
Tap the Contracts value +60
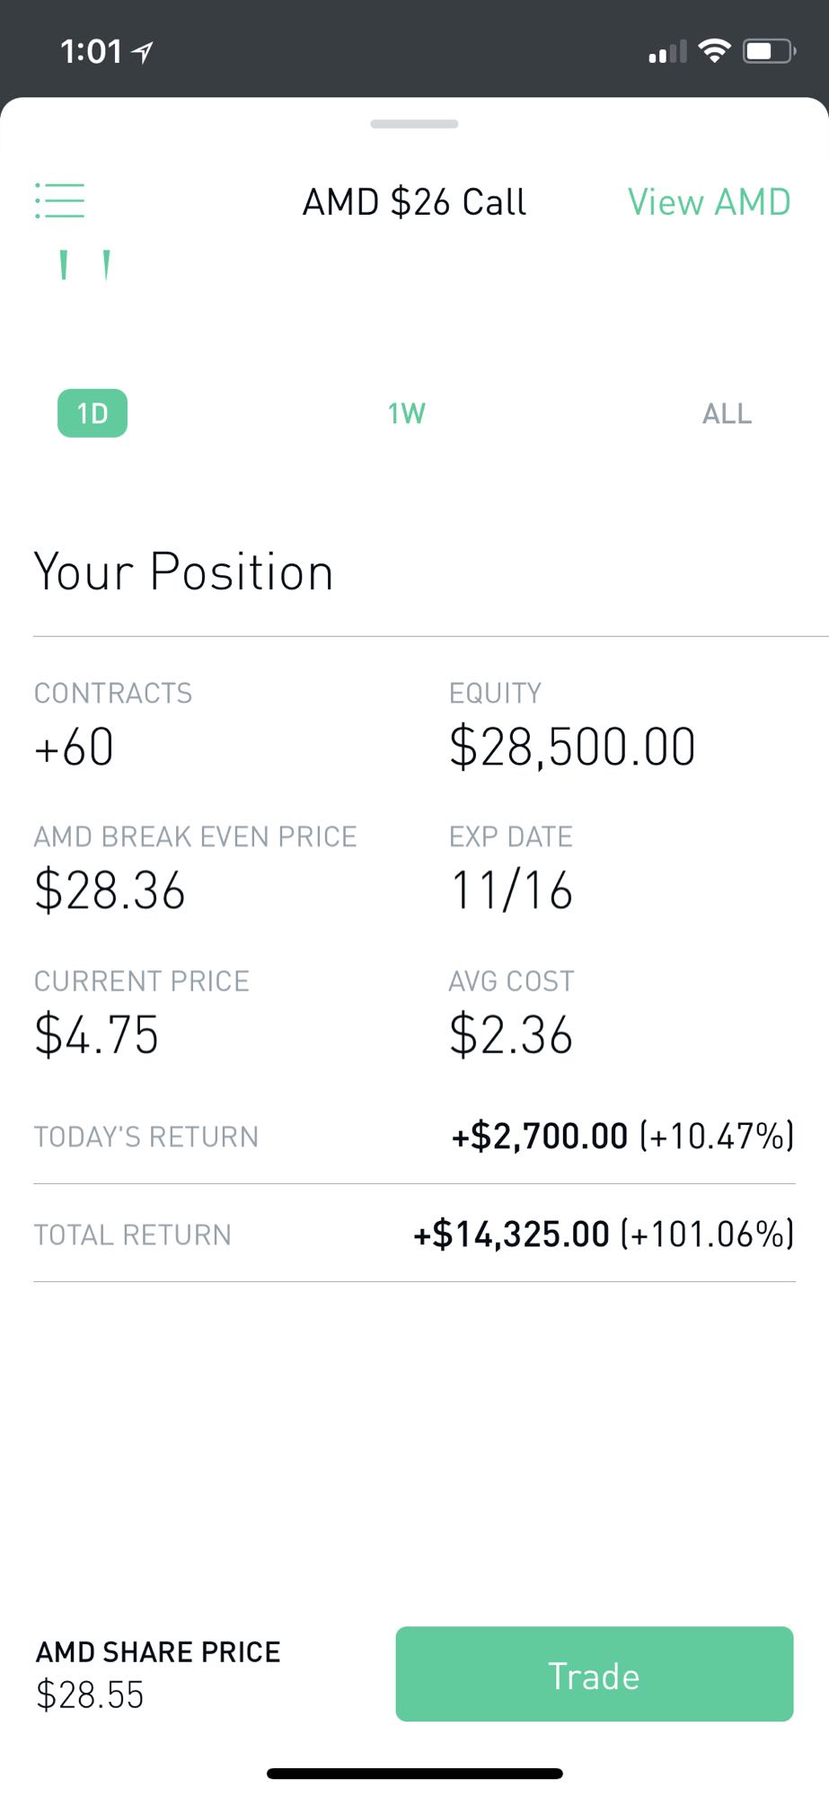[x=75, y=747]
